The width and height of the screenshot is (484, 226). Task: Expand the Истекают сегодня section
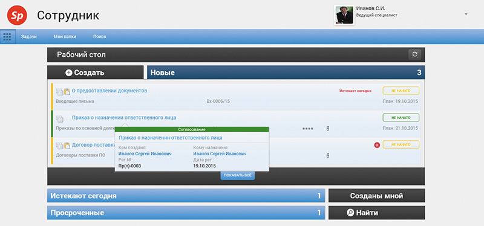(186, 195)
